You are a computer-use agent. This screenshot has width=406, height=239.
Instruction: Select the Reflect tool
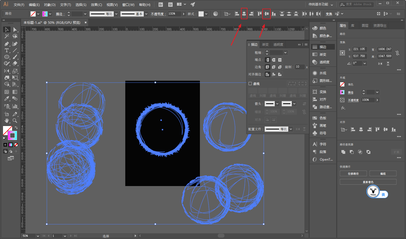[7, 71]
